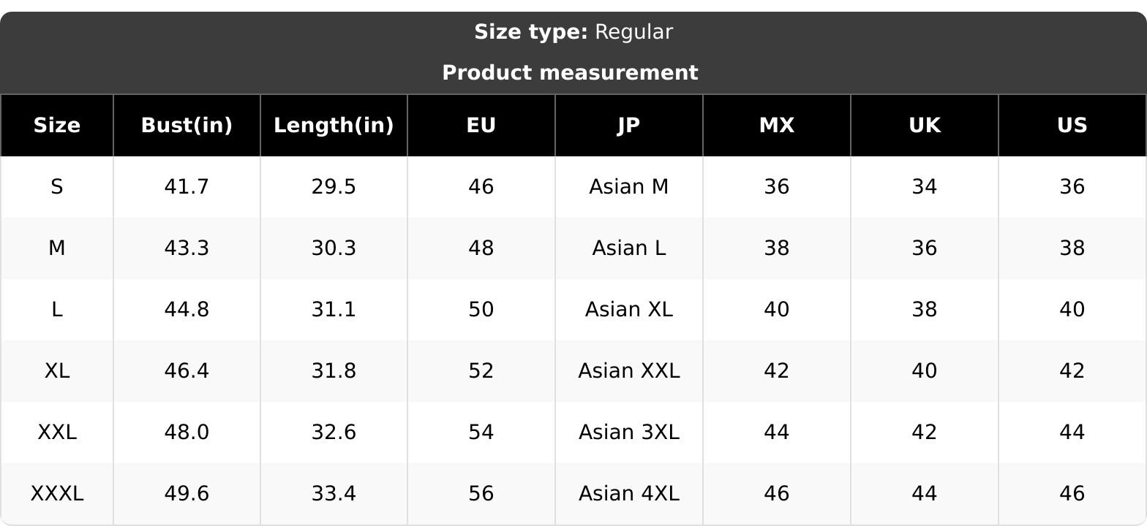Click the Product measurement title

pos(571,73)
